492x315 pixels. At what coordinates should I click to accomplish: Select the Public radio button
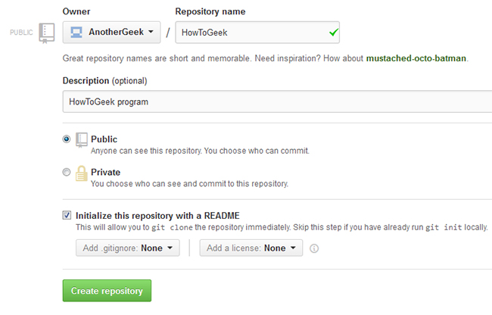(67, 139)
